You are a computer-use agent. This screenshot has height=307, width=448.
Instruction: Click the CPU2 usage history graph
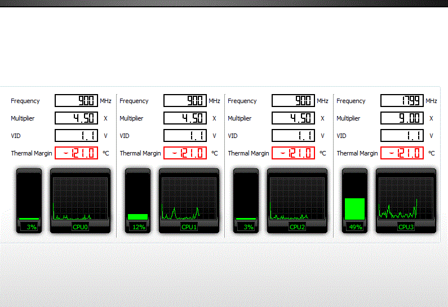pos(297,201)
